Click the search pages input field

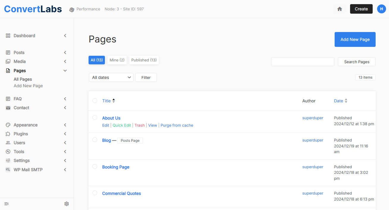point(303,62)
